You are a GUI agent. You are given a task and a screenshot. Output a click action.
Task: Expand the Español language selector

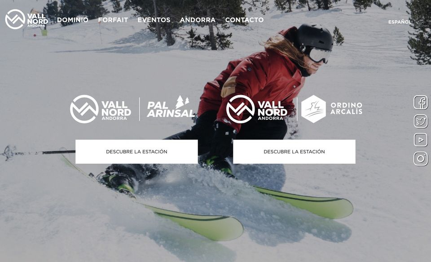tap(400, 22)
